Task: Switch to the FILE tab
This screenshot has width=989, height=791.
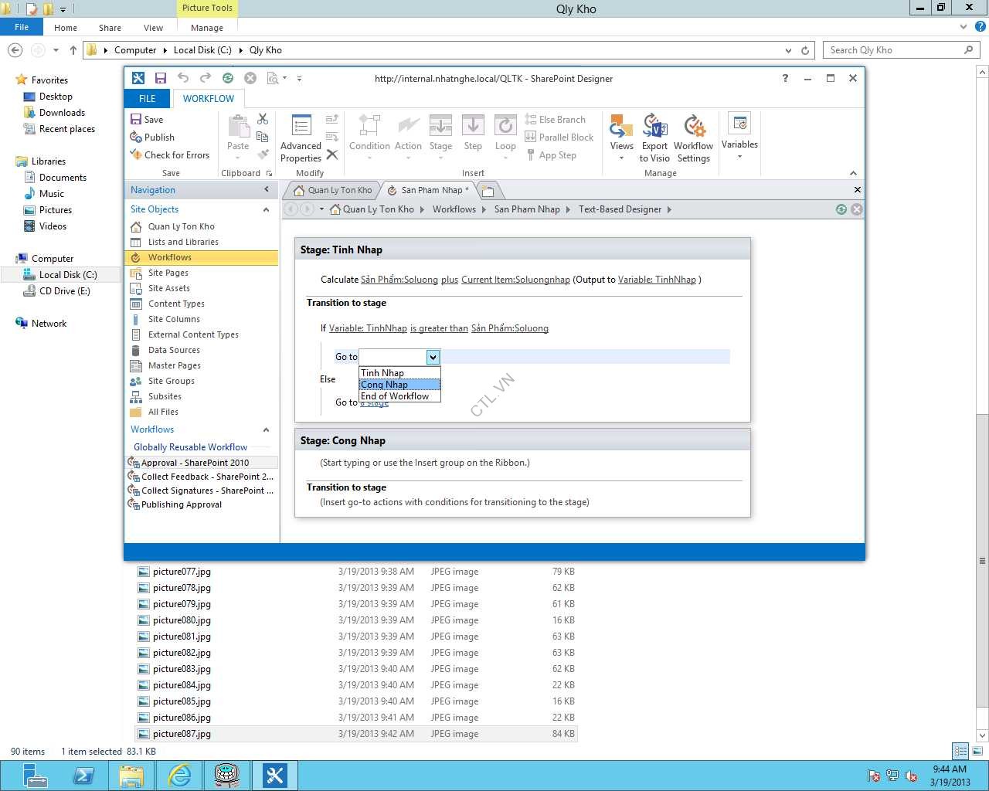Action: pyautogui.click(x=147, y=99)
